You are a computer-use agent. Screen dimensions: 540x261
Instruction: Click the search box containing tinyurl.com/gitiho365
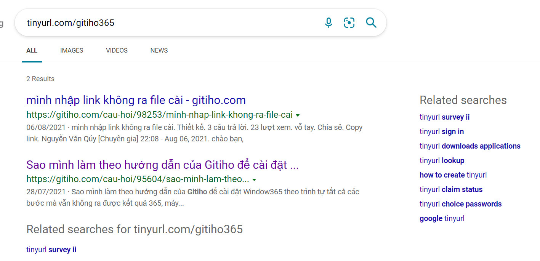[200, 23]
